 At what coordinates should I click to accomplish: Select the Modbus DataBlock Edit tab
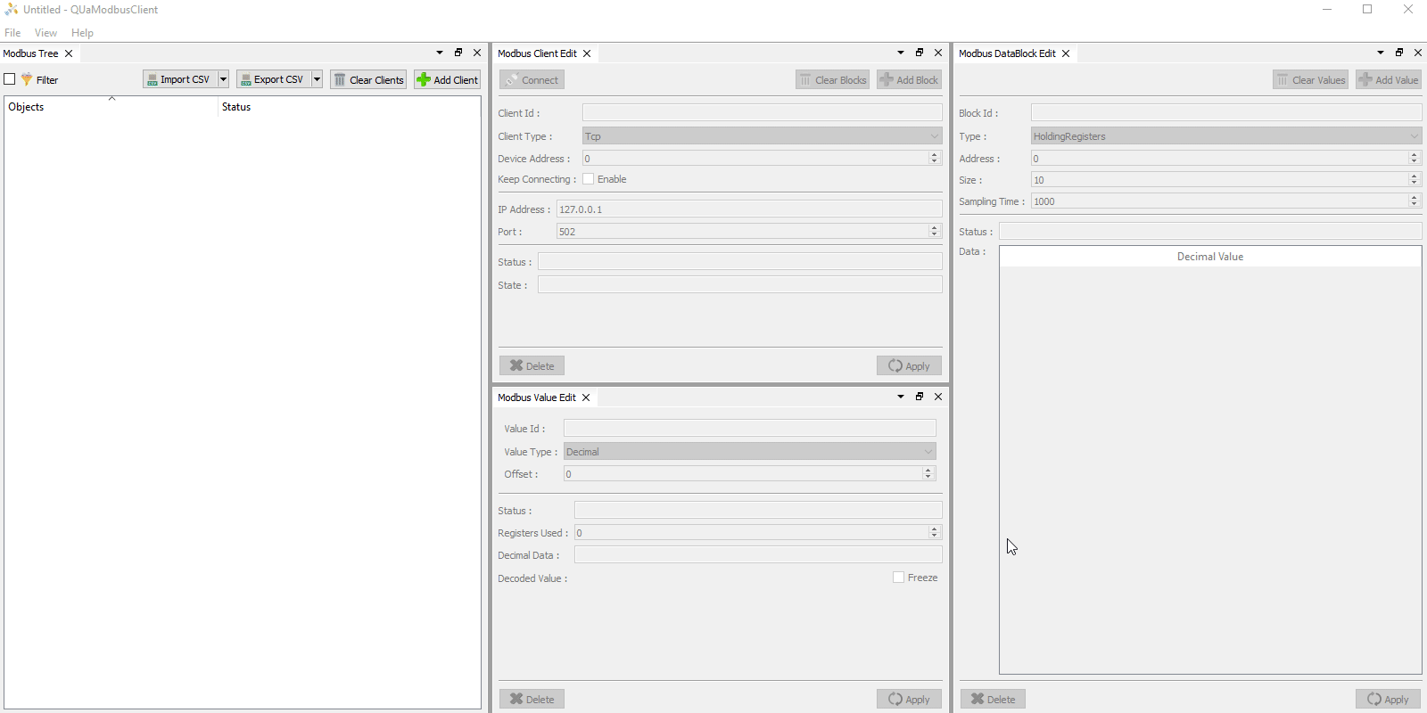click(x=1007, y=53)
